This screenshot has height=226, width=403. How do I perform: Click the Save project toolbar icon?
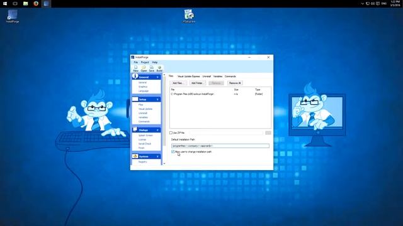[151, 68]
